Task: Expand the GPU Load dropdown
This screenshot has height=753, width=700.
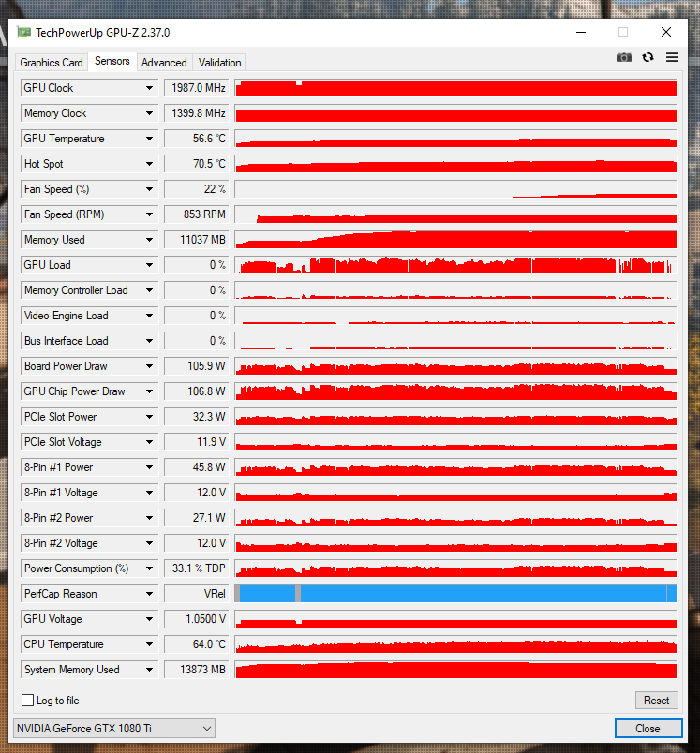Action: [149, 265]
